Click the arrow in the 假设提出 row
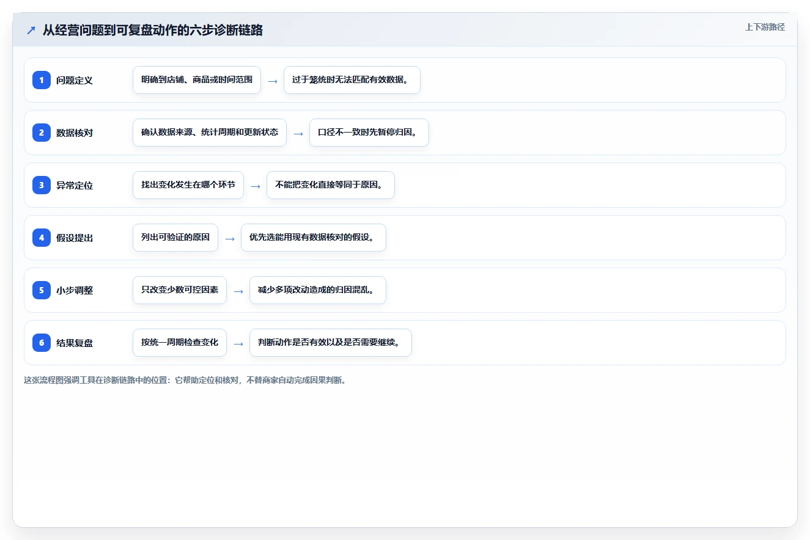 [x=230, y=238]
